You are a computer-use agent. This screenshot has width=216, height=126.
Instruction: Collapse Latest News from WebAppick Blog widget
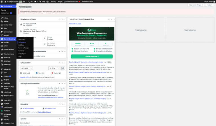pos(114,19)
